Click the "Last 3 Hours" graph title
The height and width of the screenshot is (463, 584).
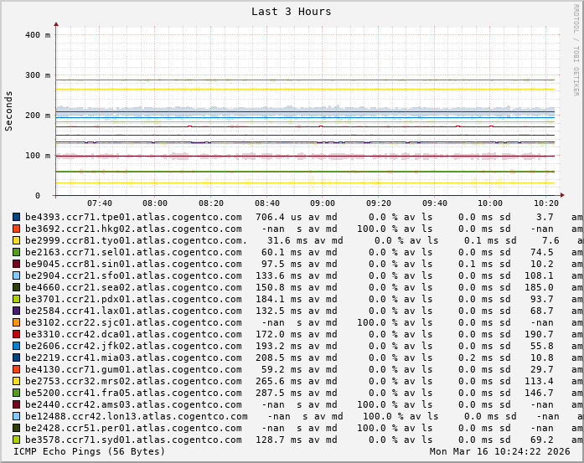point(291,12)
